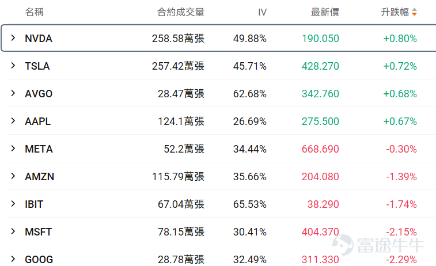Click GOOG change -2.29%
This screenshot has height=266, width=436.
pyautogui.click(x=401, y=259)
